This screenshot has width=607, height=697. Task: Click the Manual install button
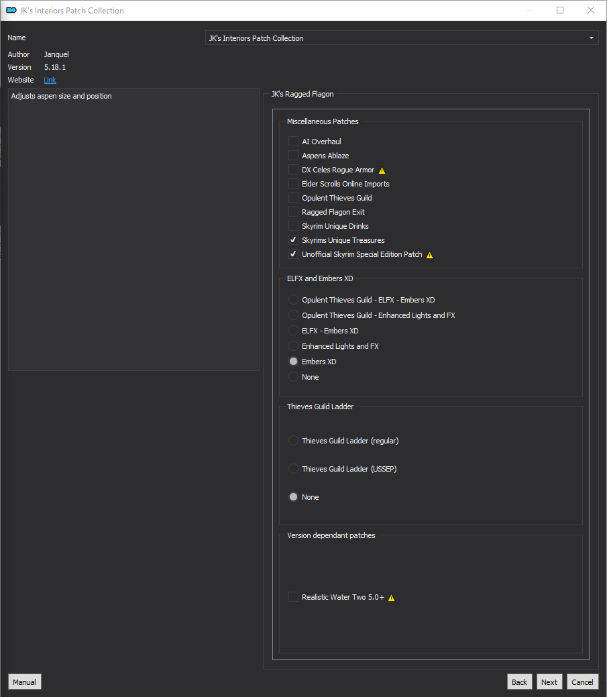(24, 682)
